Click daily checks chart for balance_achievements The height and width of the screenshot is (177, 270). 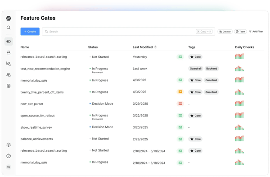click(x=239, y=138)
